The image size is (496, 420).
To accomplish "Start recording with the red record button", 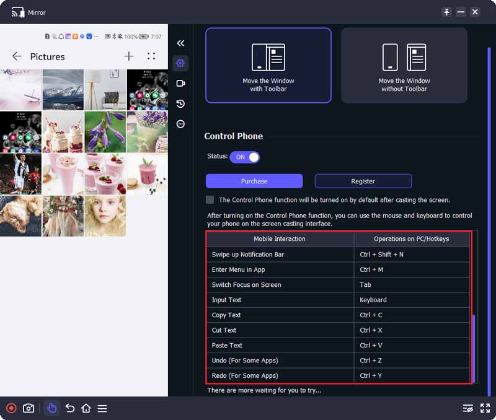I will 11,408.
